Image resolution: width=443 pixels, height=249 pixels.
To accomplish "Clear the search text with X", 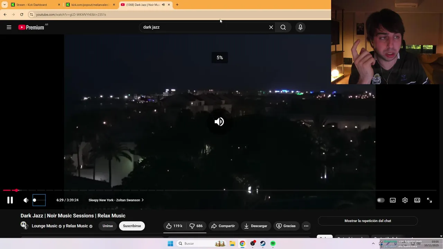I will 271,27.
